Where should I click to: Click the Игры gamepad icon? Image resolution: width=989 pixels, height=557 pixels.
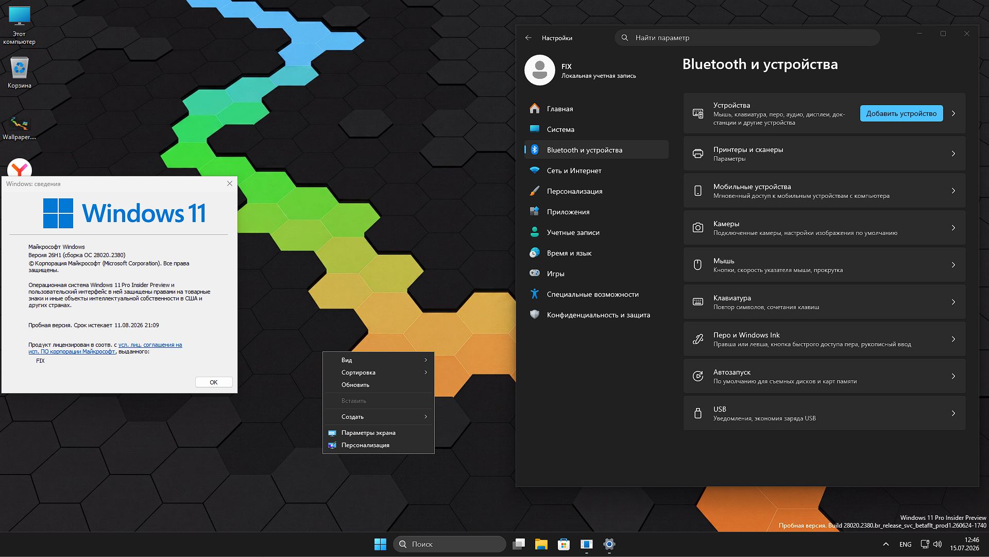(x=535, y=273)
